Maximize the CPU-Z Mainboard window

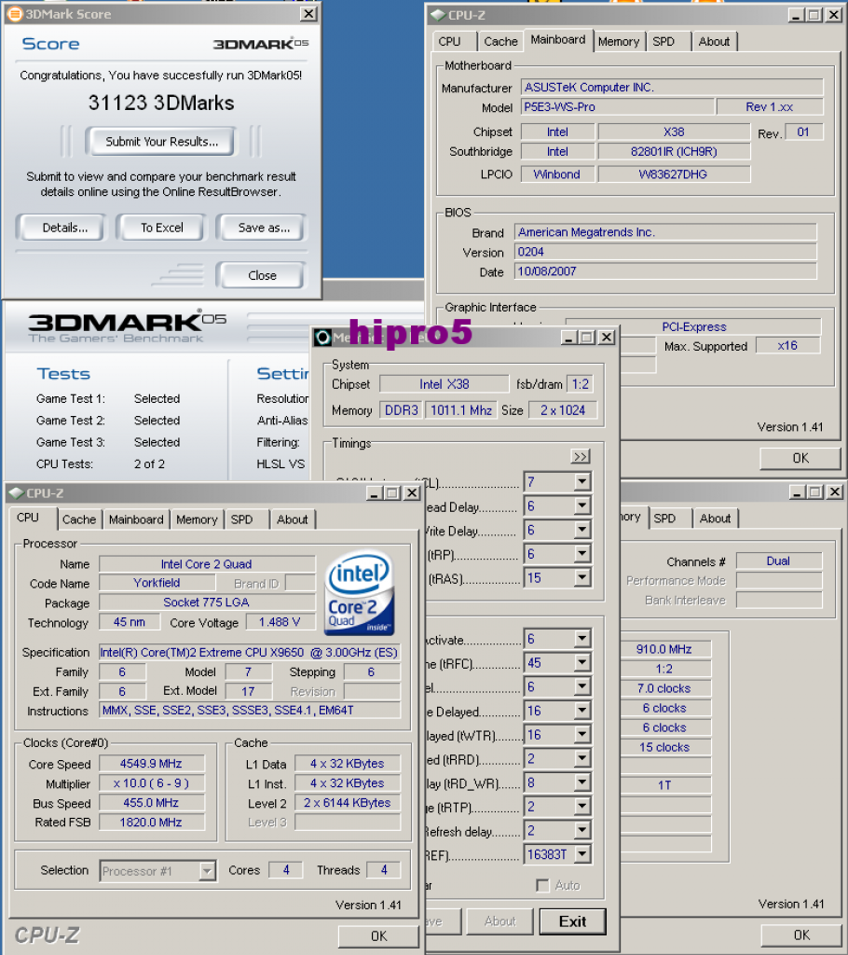click(814, 15)
